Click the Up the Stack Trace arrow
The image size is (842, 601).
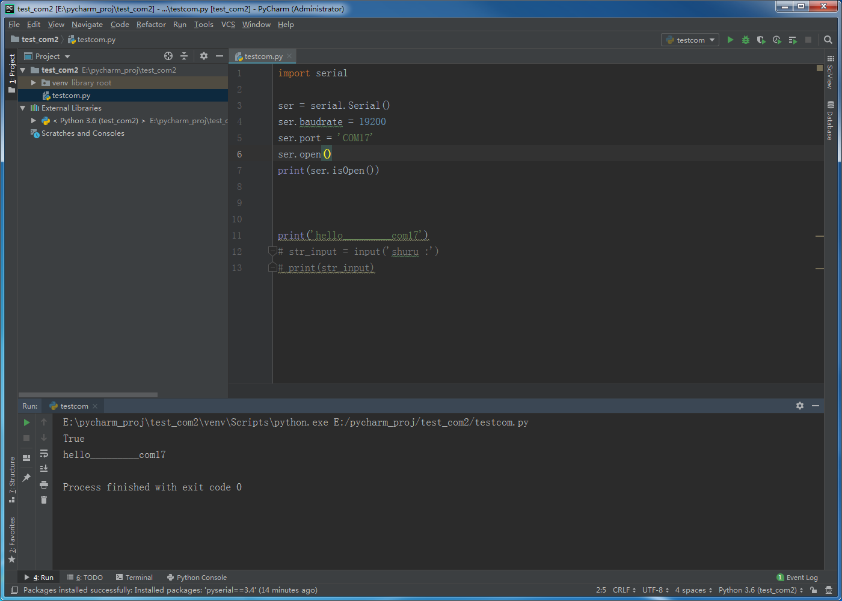[44, 422]
